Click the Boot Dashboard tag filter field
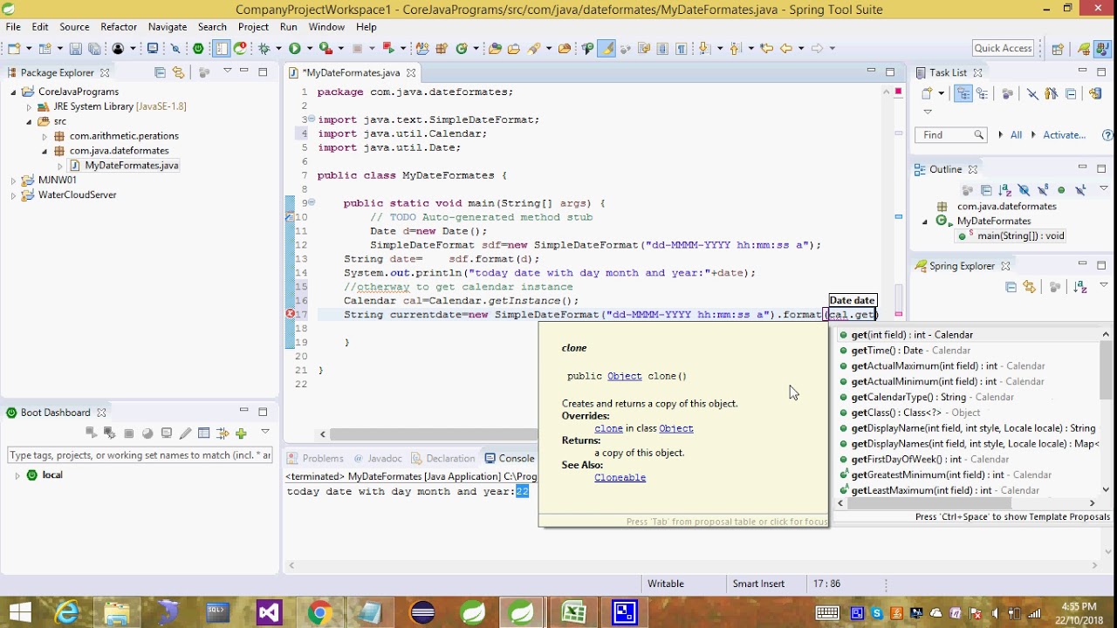Image resolution: width=1117 pixels, height=628 pixels. (x=140, y=455)
